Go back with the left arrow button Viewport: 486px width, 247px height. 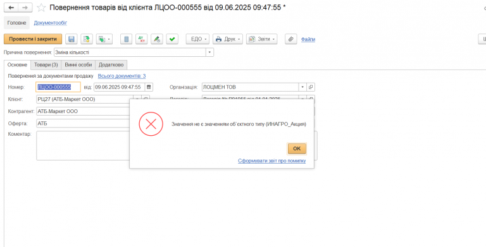(x=11, y=8)
